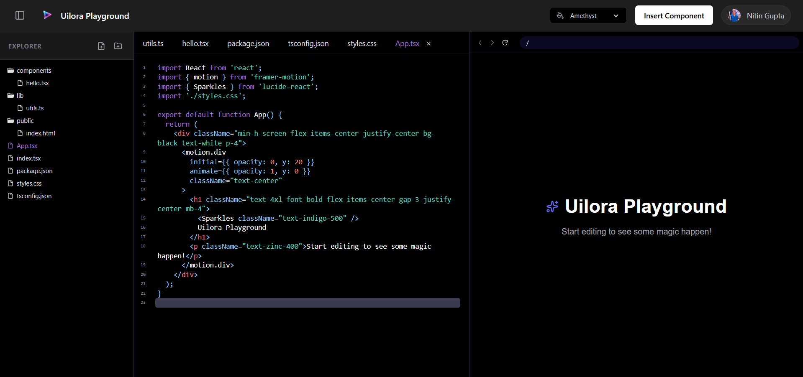Click the 'export default function App()' line

tap(220, 115)
